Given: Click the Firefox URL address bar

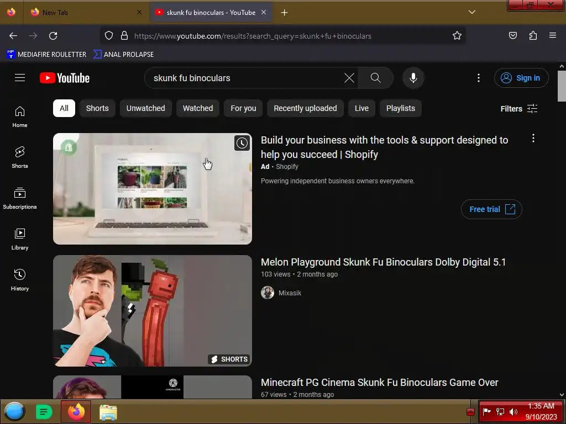Looking at the screenshot, I should tap(282, 36).
